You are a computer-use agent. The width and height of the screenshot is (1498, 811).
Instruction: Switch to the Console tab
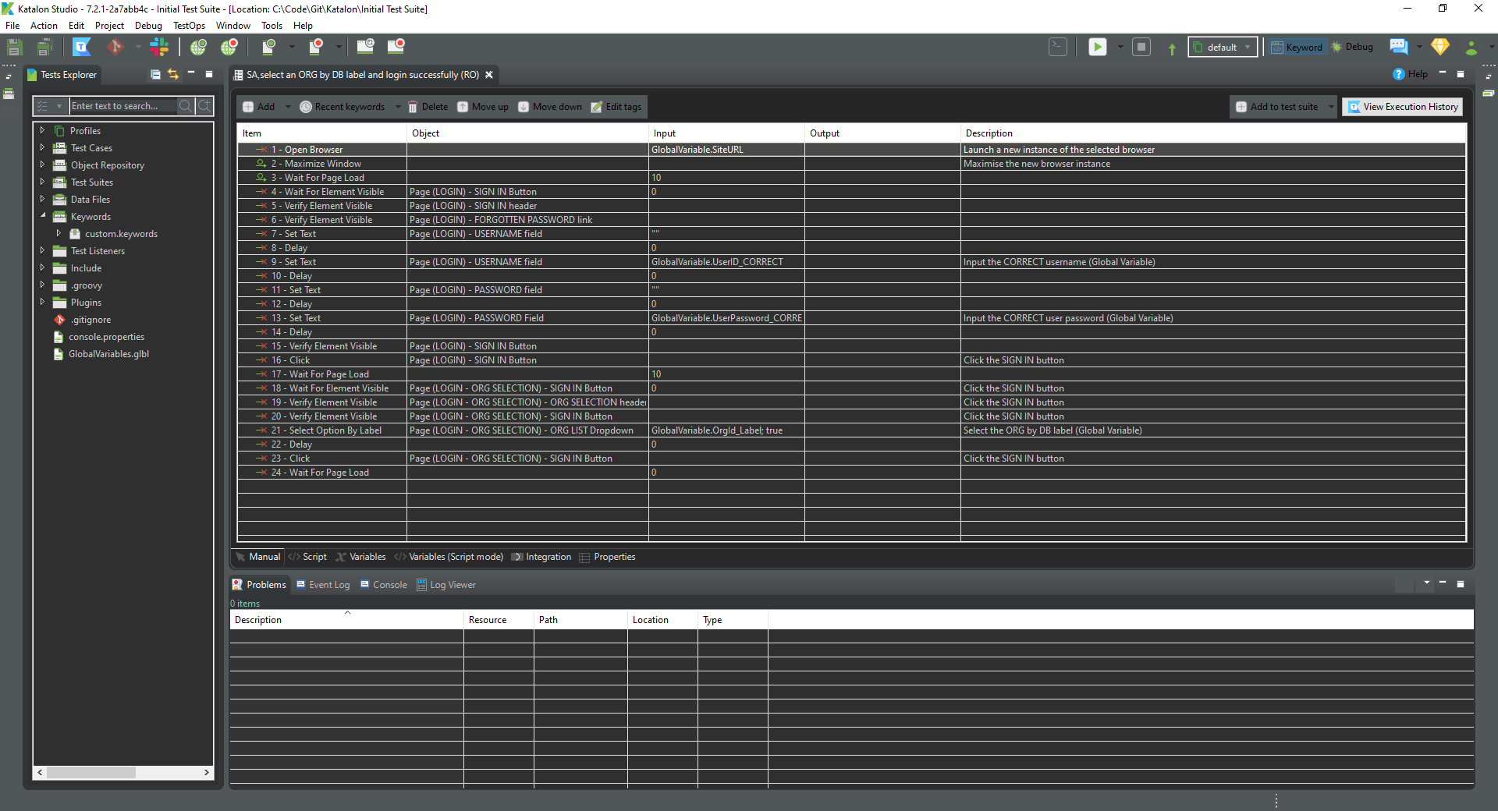(383, 585)
